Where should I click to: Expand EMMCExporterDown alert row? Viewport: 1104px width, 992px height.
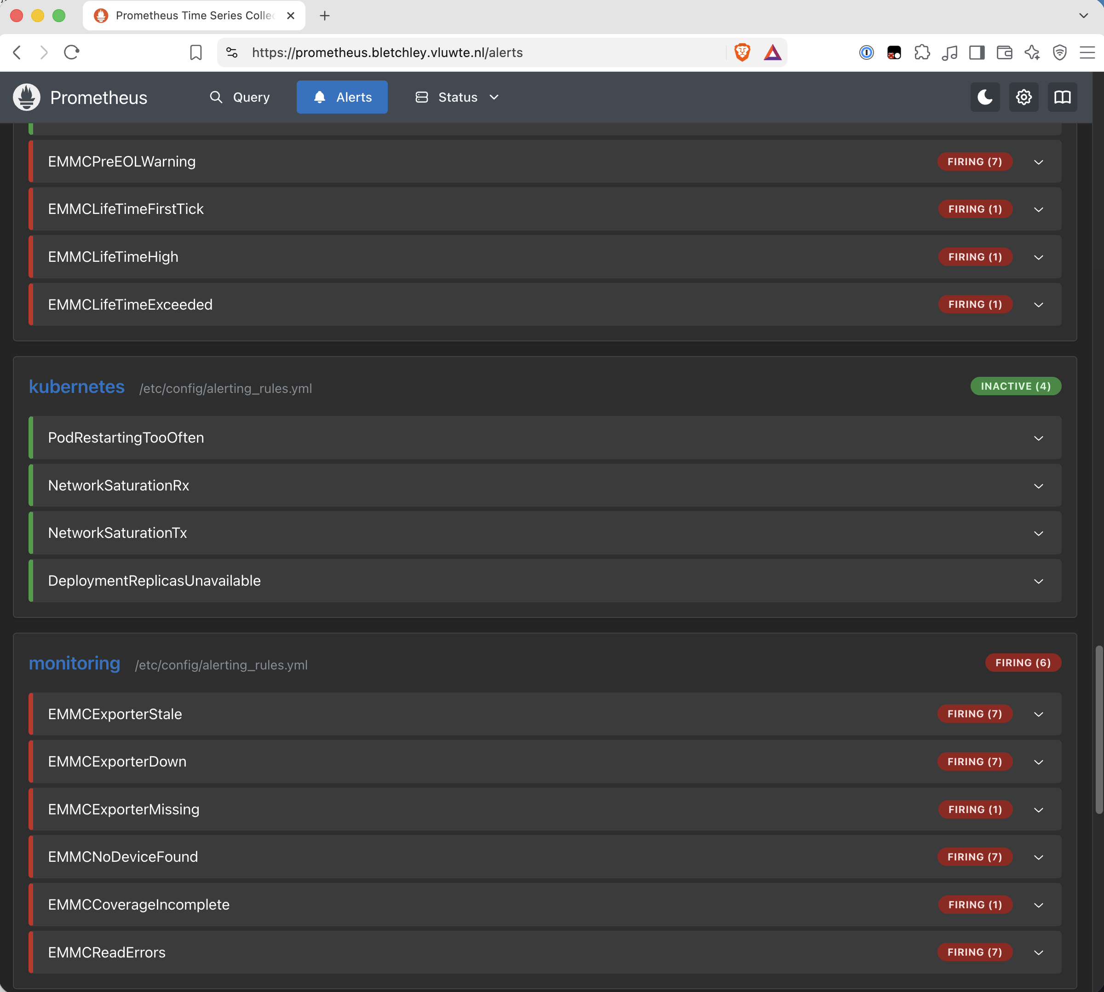coord(545,761)
